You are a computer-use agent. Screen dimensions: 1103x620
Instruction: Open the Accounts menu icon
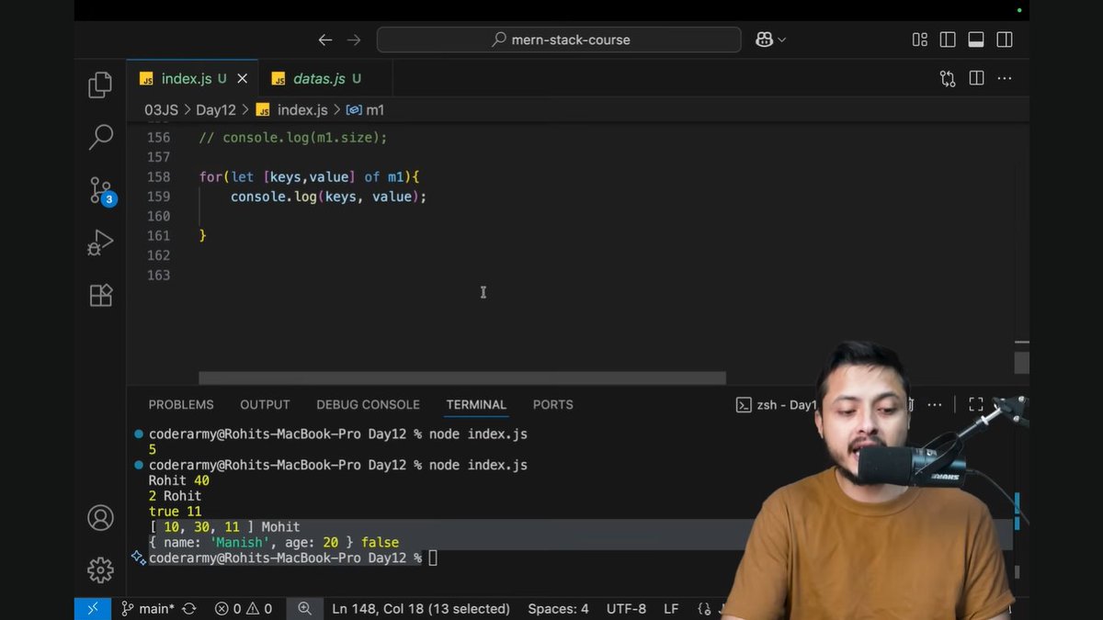100,517
